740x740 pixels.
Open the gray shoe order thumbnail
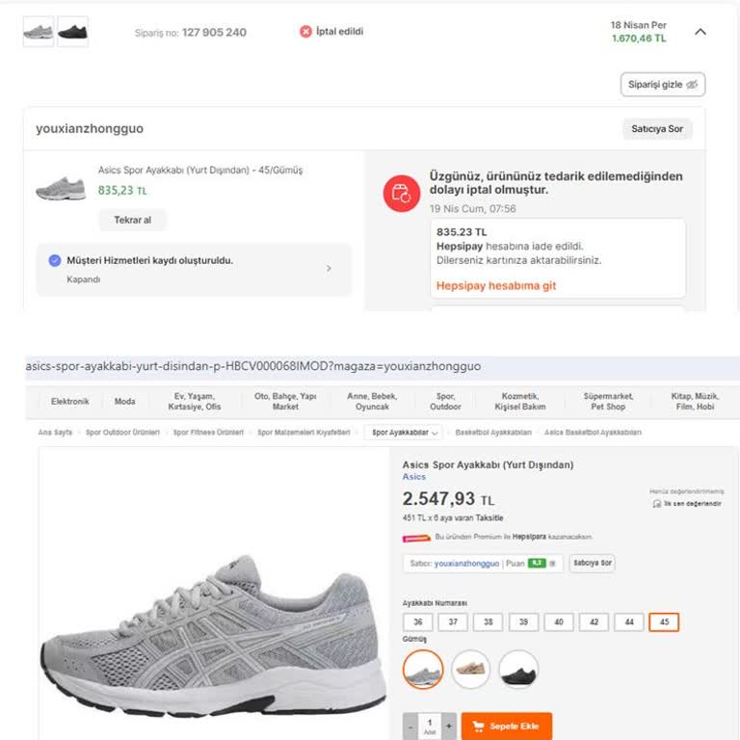click(39, 32)
